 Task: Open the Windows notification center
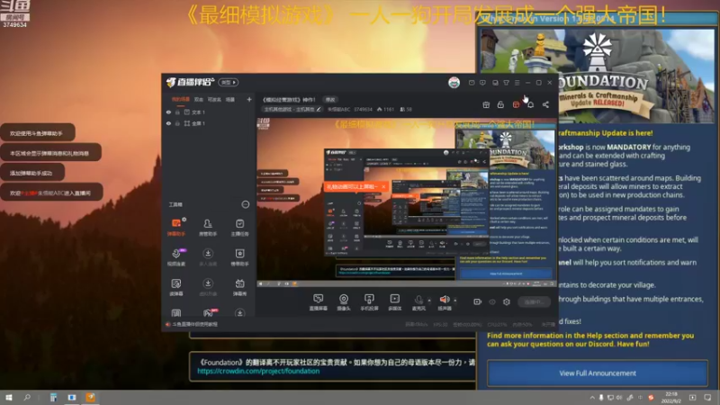coord(707,397)
